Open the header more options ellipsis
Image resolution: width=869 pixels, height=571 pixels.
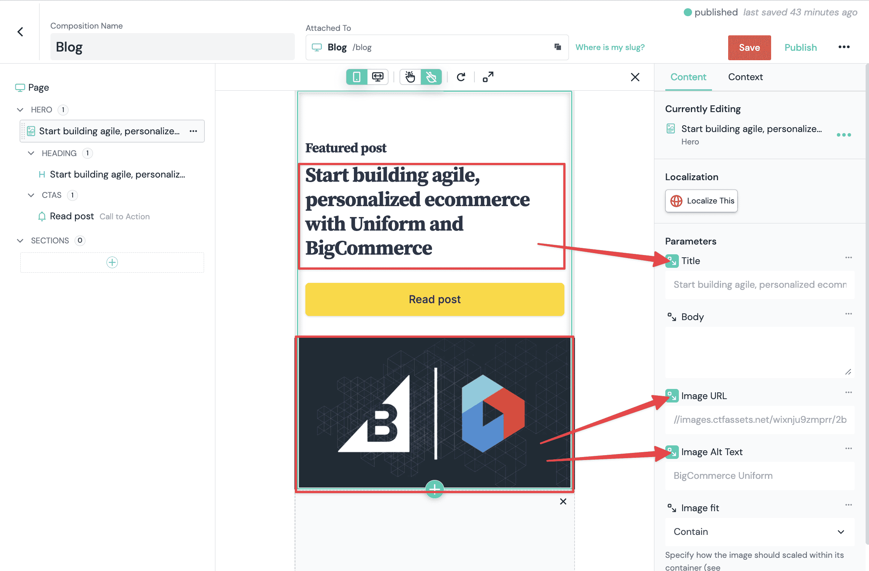click(844, 47)
